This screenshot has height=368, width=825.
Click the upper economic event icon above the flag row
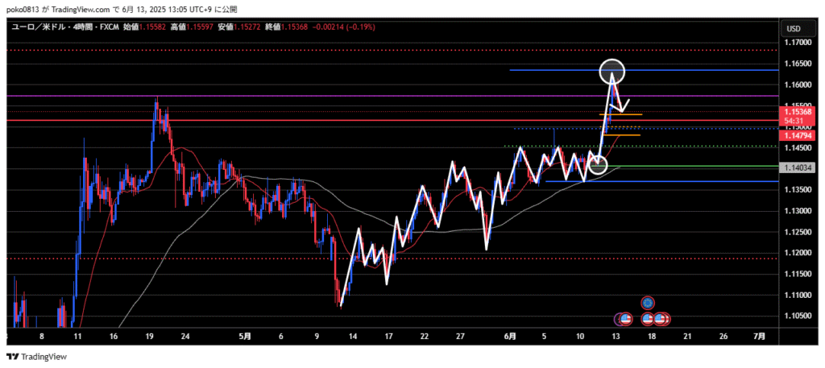coord(648,304)
